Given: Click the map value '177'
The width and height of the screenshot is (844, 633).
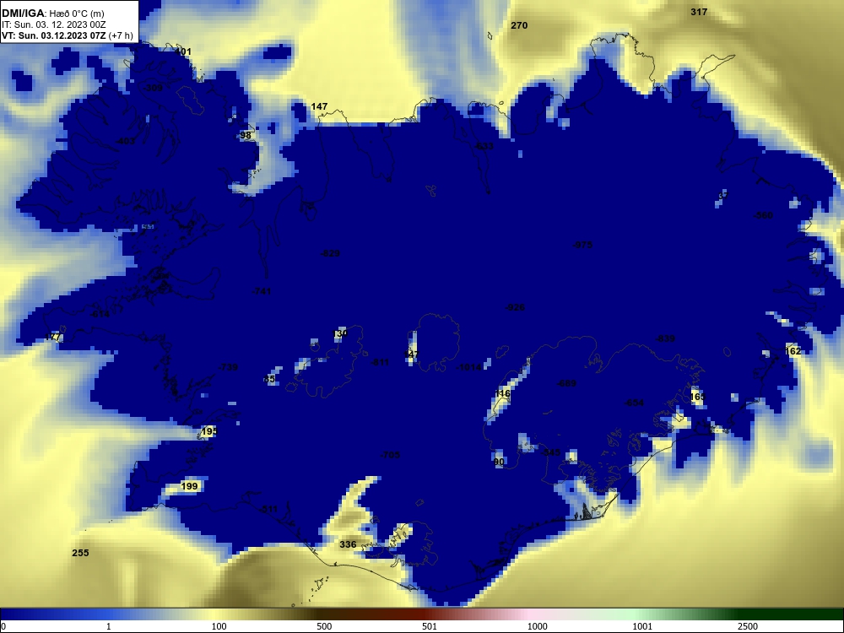Looking at the screenshot, I should point(52,337).
